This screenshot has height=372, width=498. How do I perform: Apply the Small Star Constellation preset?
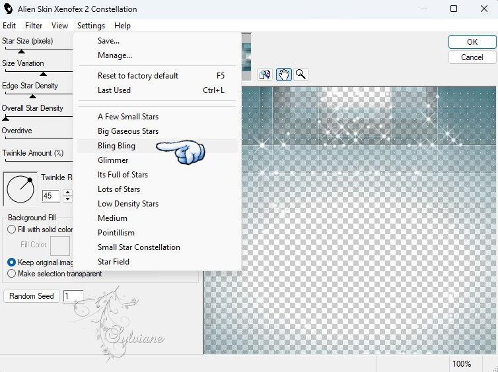click(157, 247)
